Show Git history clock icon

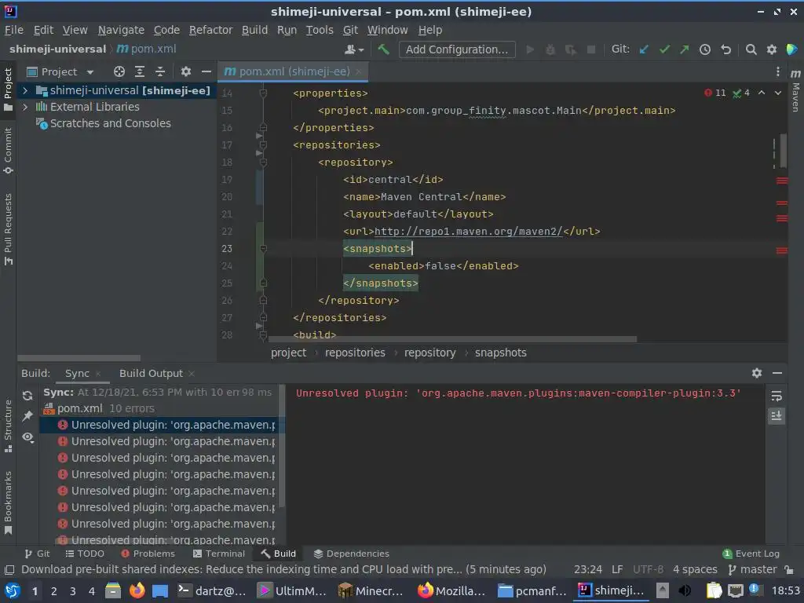[x=705, y=49]
